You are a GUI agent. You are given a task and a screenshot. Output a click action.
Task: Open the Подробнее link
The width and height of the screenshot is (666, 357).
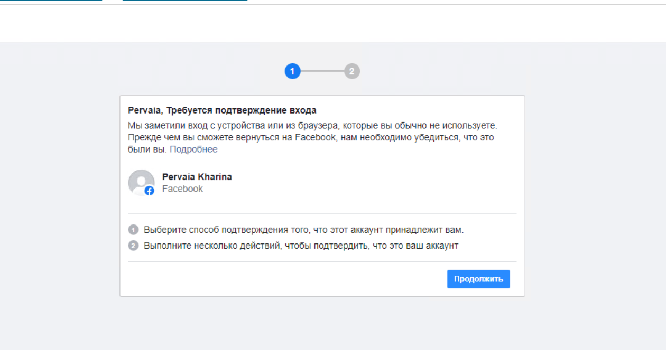point(193,149)
